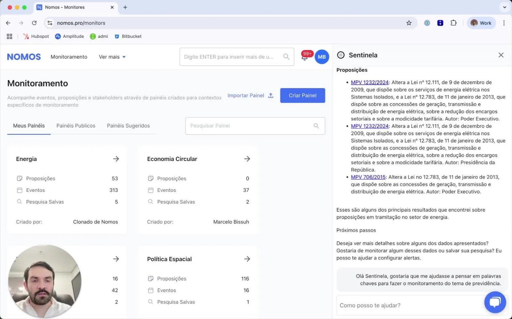This screenshot has height=319, width=512.
Task: Expand the Ver mais dropdown
Action: click(x=112, y=57)
